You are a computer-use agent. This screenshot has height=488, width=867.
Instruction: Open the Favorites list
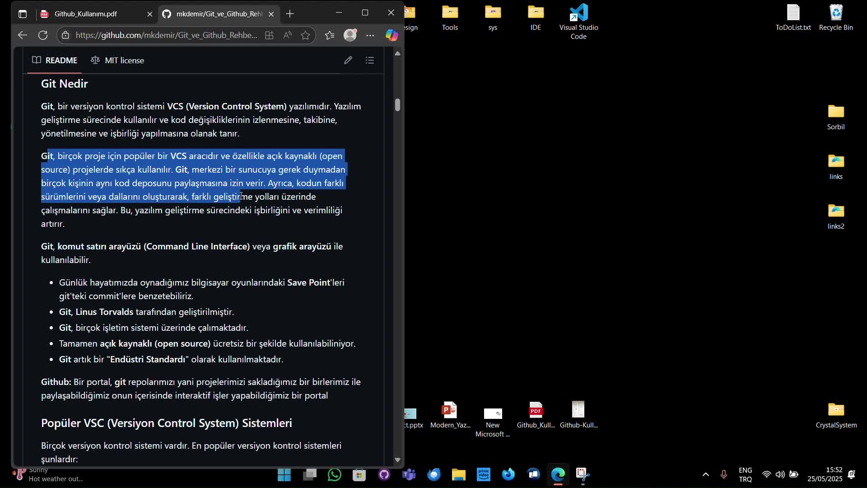[x=330, y=35]
